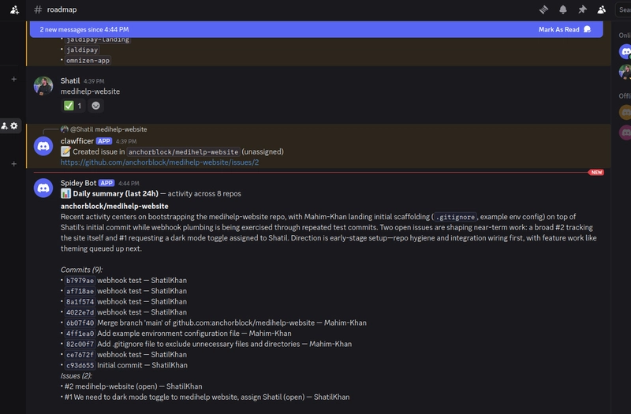Click the Spidey Bot avatar

43,188
